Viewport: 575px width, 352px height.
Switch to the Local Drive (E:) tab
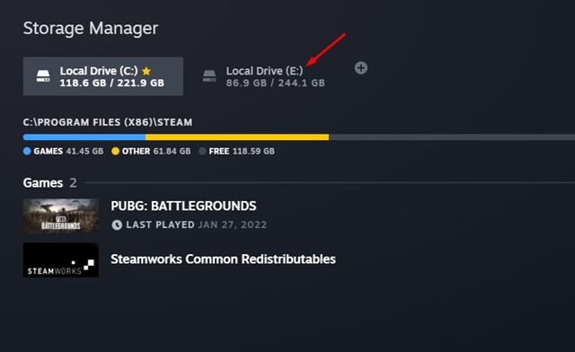264,76
